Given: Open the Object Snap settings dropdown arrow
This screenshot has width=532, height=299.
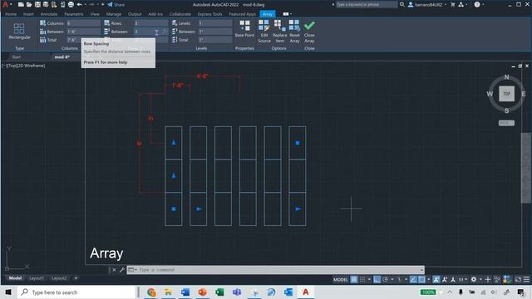Looking at the screenshot, I should coord(429,279).
